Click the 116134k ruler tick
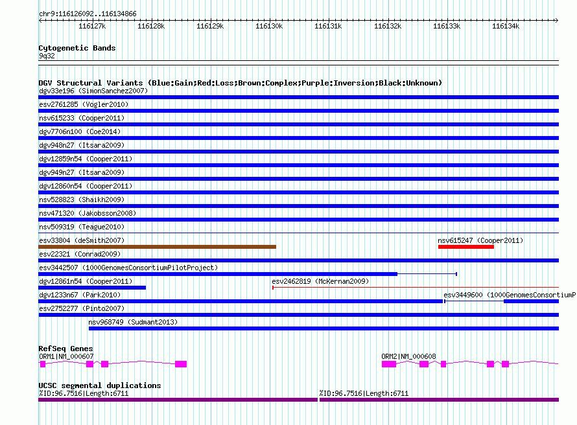Image resolution: width=577 pixels, height=425 pixels. 506,26
